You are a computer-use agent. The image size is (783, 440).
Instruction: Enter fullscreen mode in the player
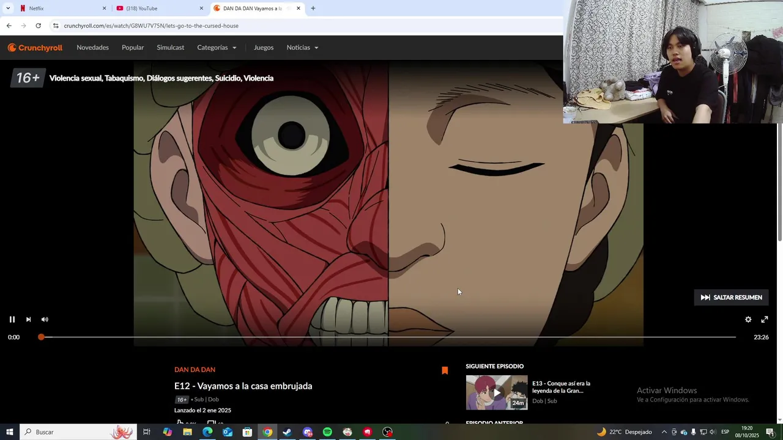tap(764, 320)
